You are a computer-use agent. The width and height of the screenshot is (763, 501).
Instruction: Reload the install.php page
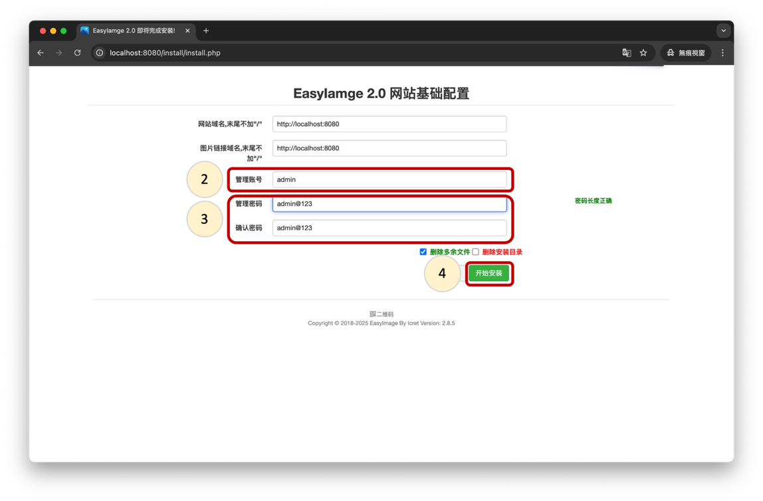[77, 52]
